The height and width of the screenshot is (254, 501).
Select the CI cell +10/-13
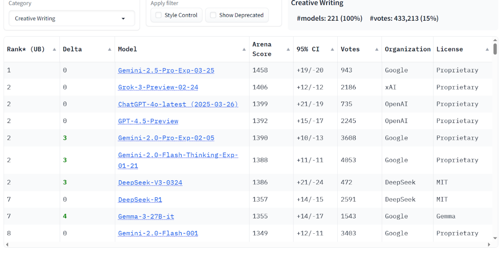pos(310,138)
